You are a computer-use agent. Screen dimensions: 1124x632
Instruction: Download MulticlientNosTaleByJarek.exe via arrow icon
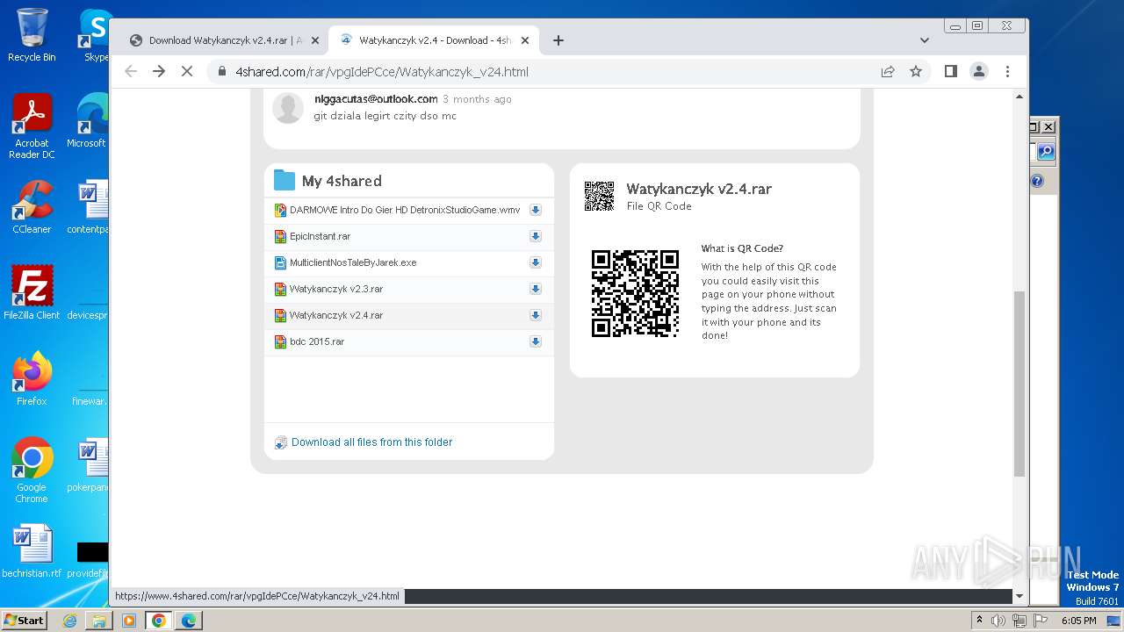pos(536,262)
